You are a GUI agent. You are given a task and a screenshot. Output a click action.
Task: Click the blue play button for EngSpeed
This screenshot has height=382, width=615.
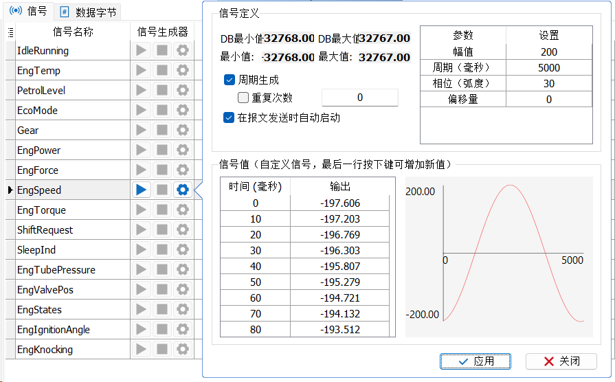coord(141,190)
